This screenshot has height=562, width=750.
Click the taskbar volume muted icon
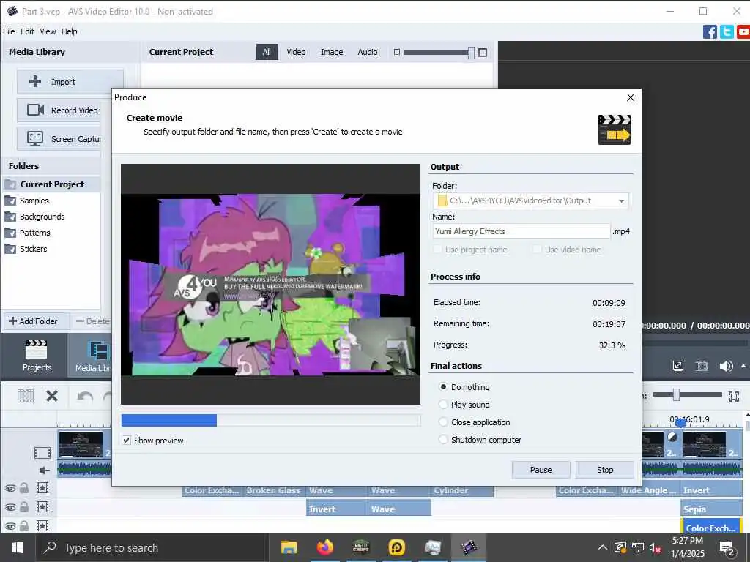coord(655,548)
